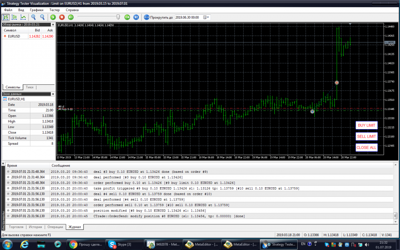This screenshot has width=400, height=250.
Task: Click the BUY LIMIT button
Action: click(x=366, y=125)
